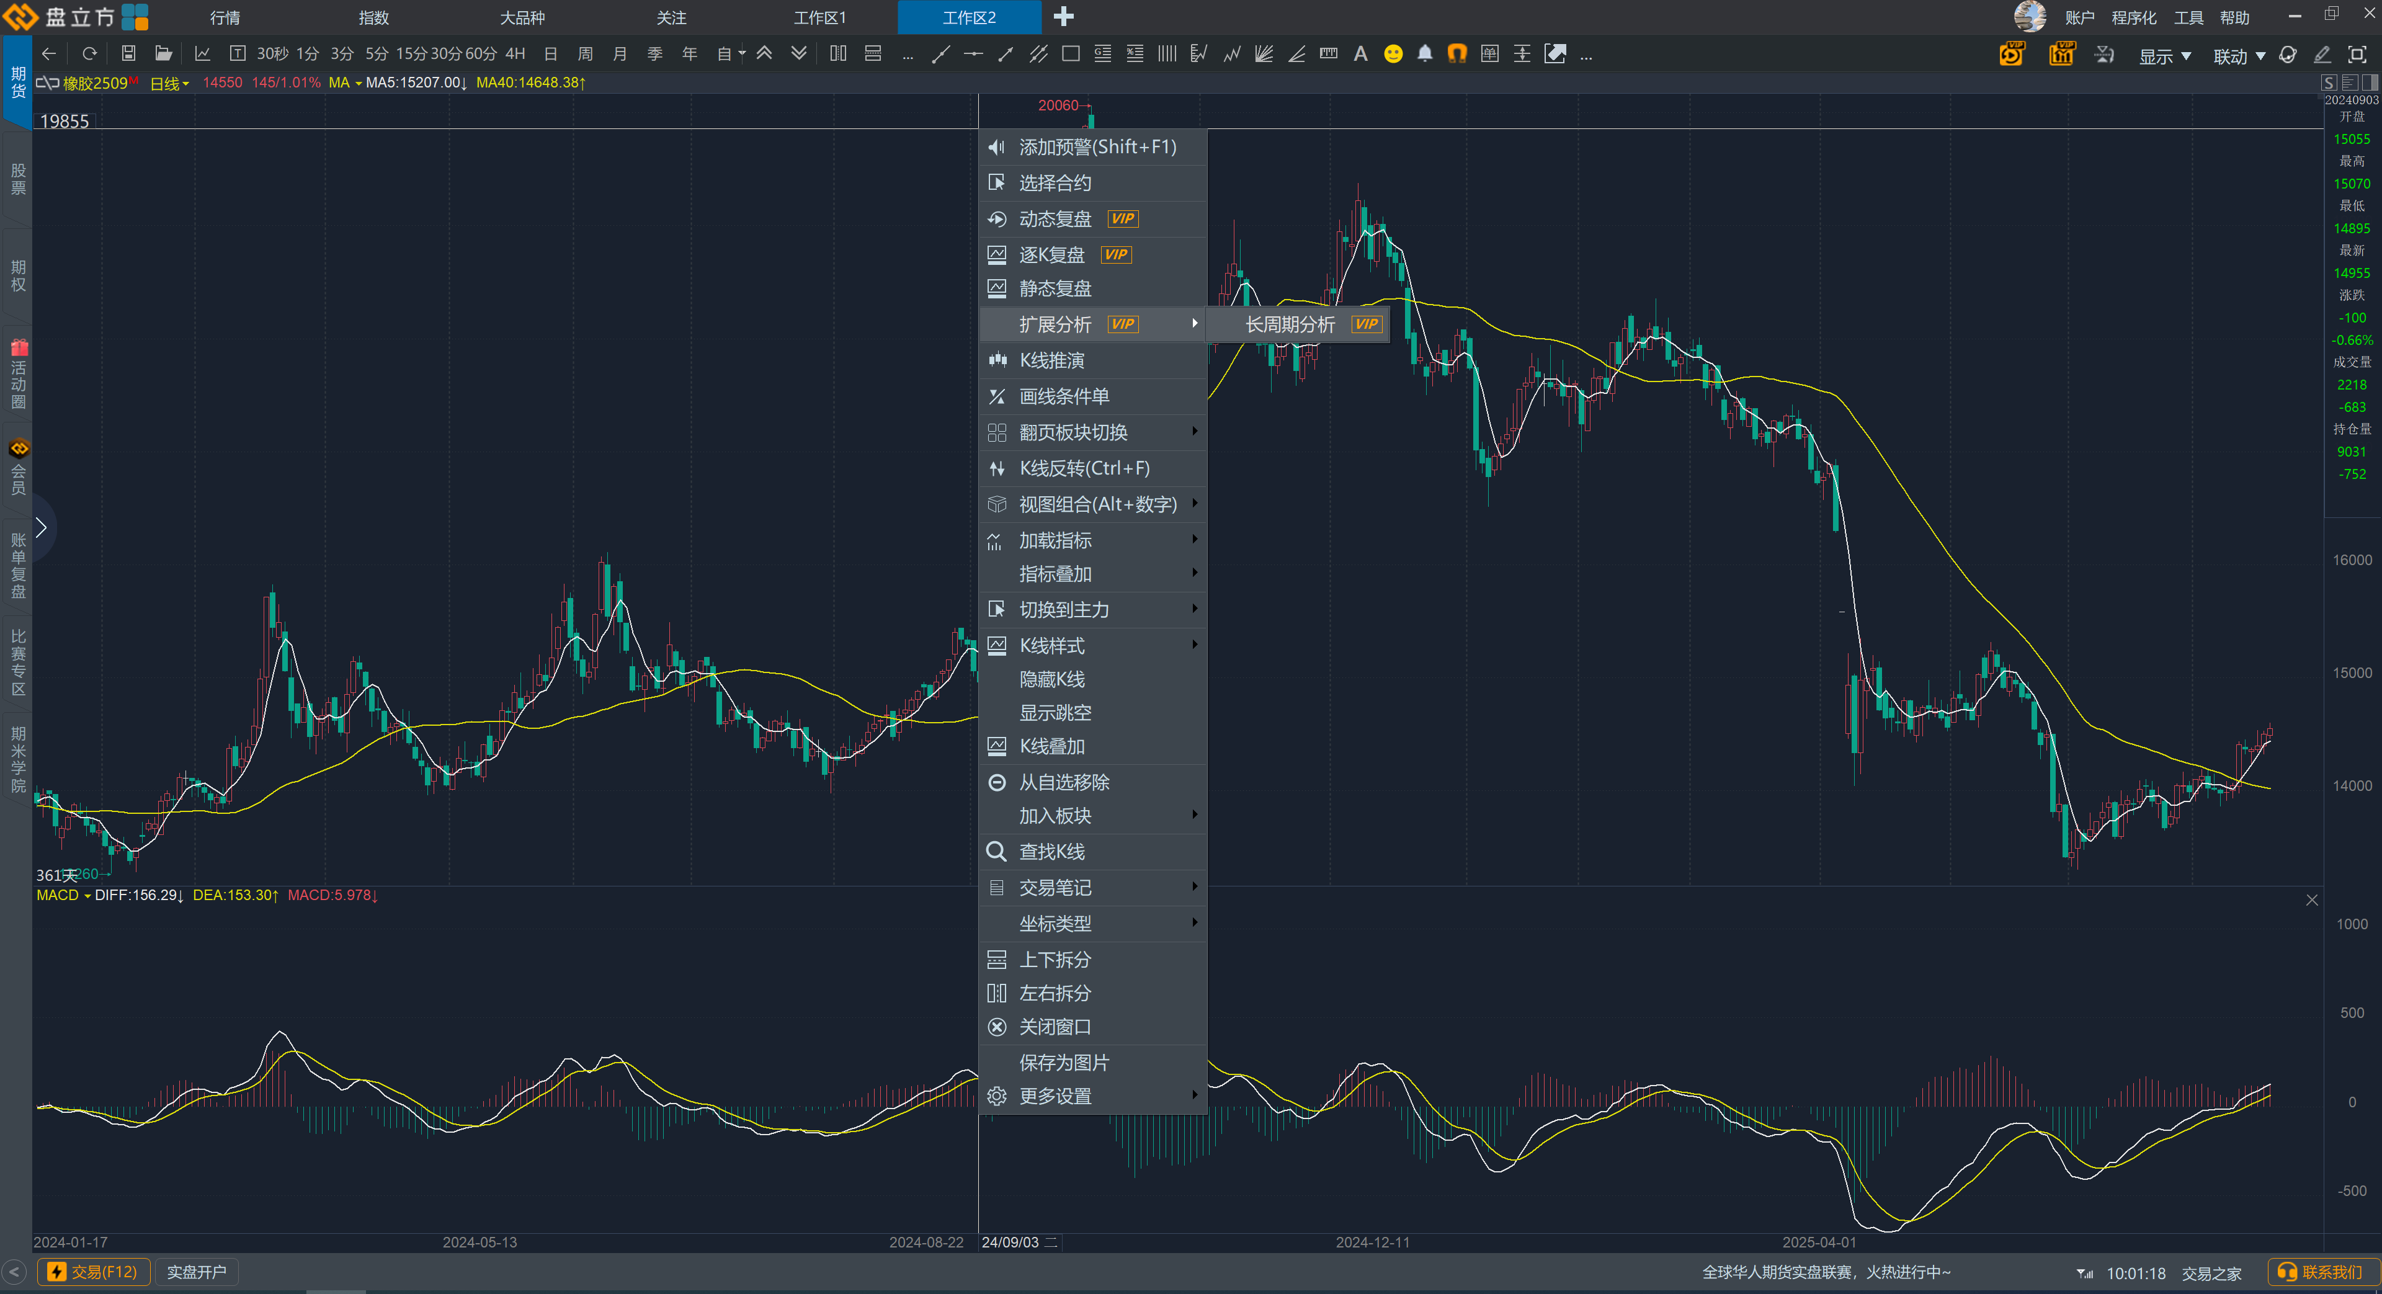The width and height of the screenshot is (2382, 1294).
Task: Open the 程序化 top menu
Action: point(2133,17)
